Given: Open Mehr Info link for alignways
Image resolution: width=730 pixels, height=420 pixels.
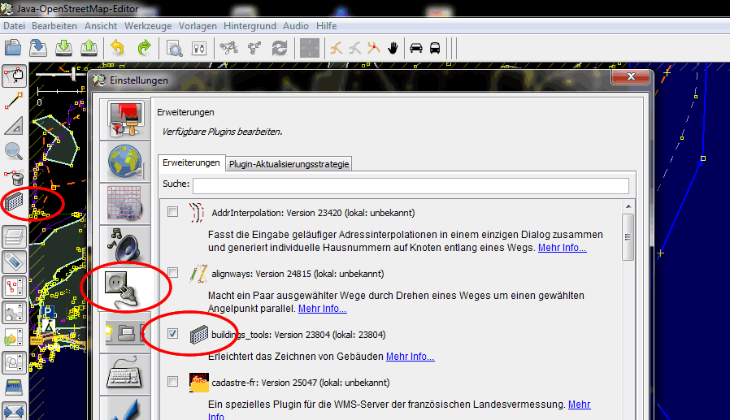Looking at the screenshot, I should coord(322,309).
